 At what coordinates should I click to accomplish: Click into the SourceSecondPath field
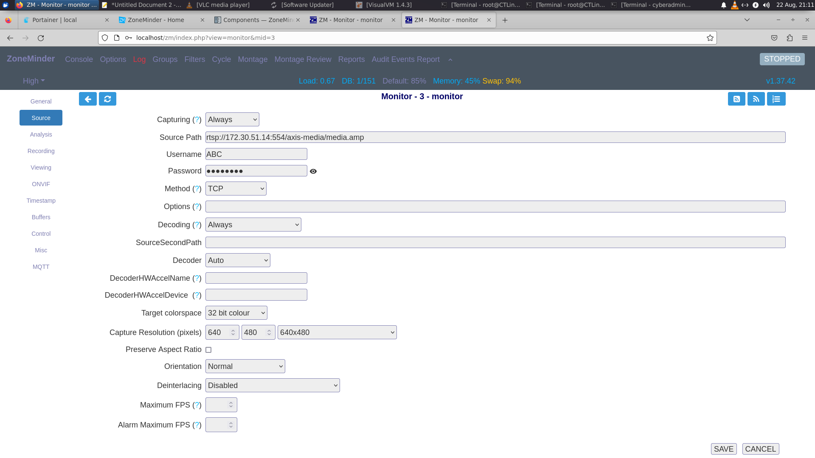click(495, 243)
